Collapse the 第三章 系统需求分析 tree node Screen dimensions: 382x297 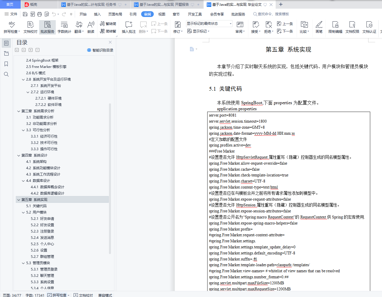(x=19, y=111)
